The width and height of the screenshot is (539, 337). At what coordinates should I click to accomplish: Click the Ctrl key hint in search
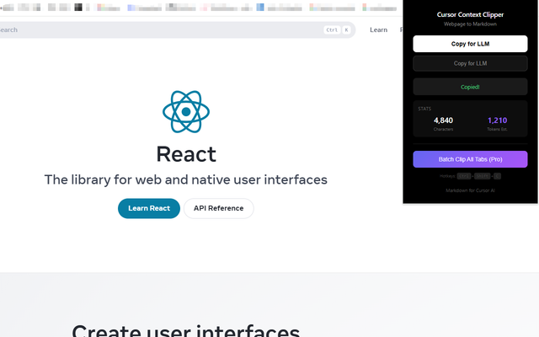pos(332,30)
